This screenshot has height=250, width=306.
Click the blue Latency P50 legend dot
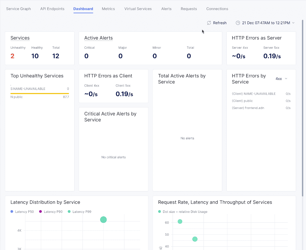pos(13,212)
